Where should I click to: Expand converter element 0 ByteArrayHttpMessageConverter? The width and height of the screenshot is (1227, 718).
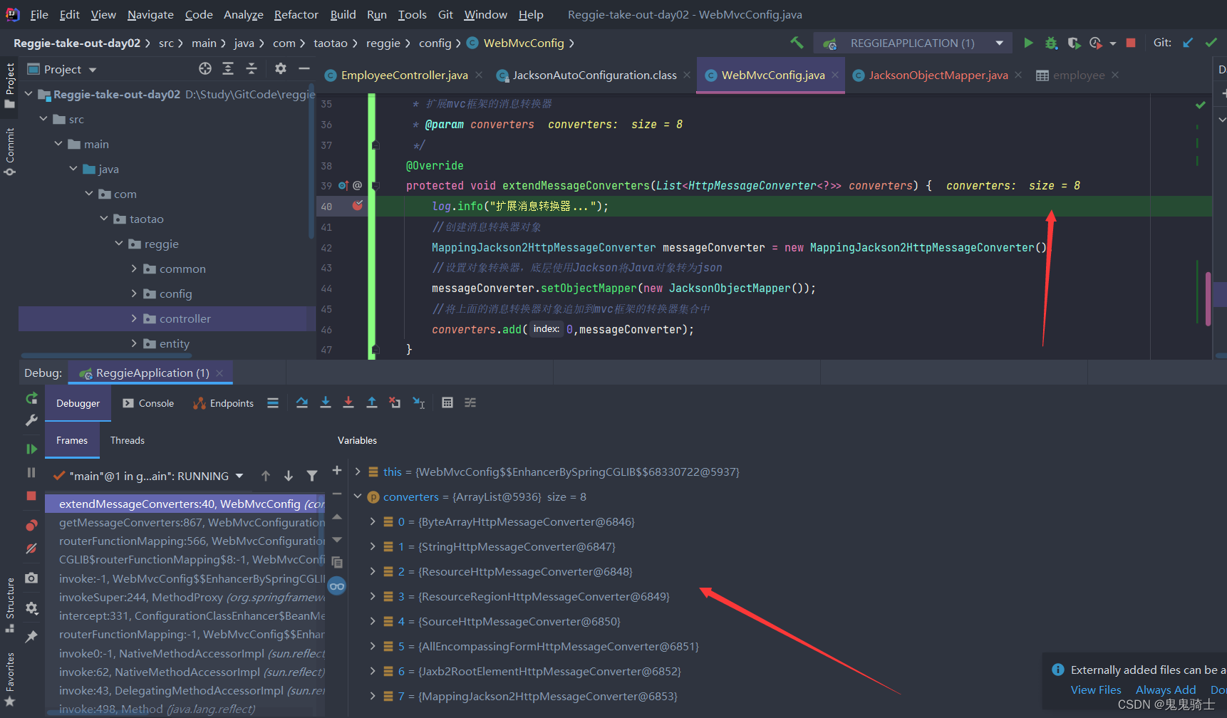tap(373, 521)
